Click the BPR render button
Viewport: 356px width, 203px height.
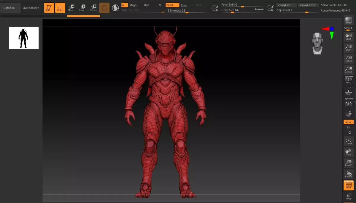pyautogui.click(x=348, y=21)
